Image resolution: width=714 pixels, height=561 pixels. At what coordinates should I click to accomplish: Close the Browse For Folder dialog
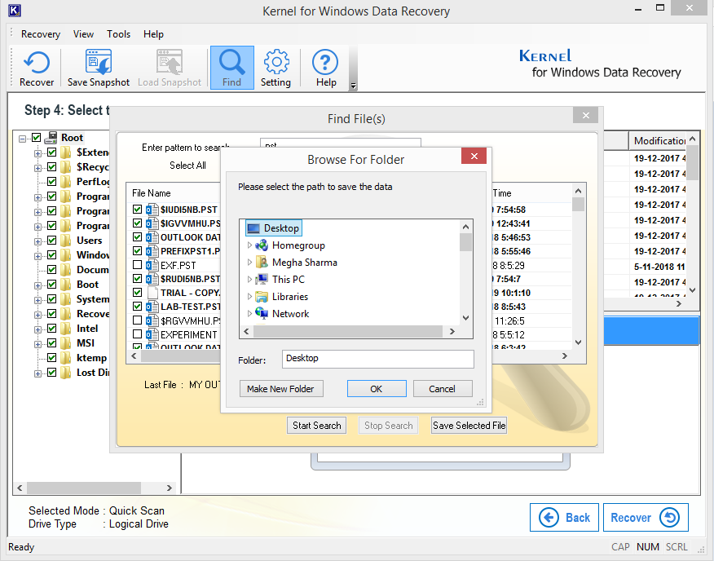point(474,156)
